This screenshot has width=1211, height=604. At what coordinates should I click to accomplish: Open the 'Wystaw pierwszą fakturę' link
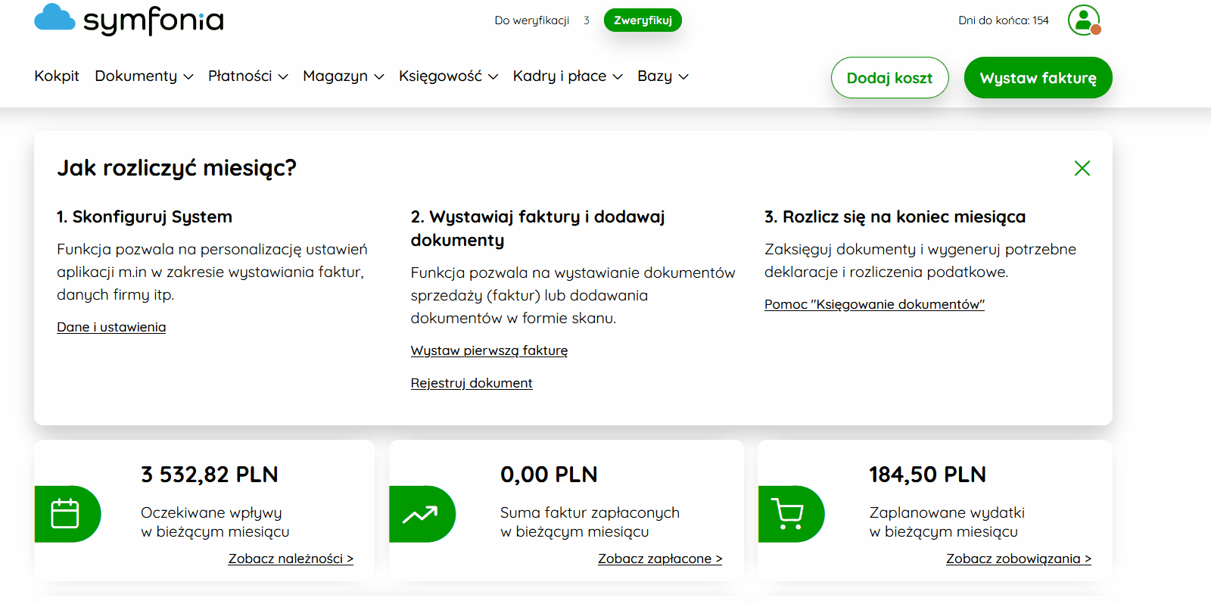[x=489, y=350]
